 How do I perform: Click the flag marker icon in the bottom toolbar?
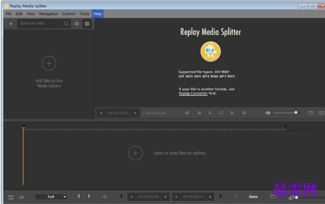(89, 196)
